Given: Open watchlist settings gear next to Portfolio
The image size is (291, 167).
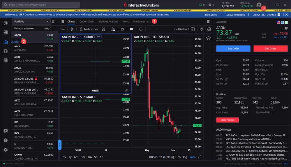Looking at the screenshot, I should coord(53,22).
